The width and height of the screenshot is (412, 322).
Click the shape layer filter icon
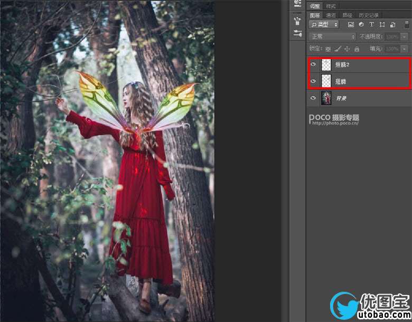click(382, 25)
